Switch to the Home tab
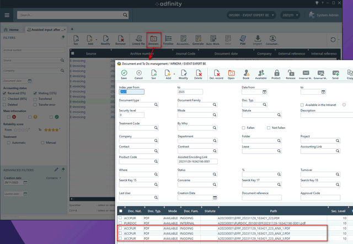This screenshot has height=244, width=353. [x=12, y=29]
